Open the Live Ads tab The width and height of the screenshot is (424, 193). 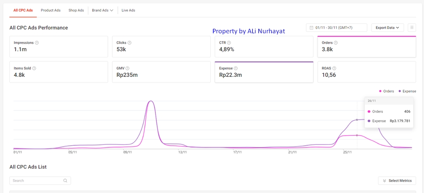[x=128, y=10]
